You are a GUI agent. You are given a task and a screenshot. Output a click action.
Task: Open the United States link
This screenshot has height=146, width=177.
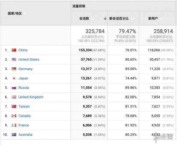(29, 59)
